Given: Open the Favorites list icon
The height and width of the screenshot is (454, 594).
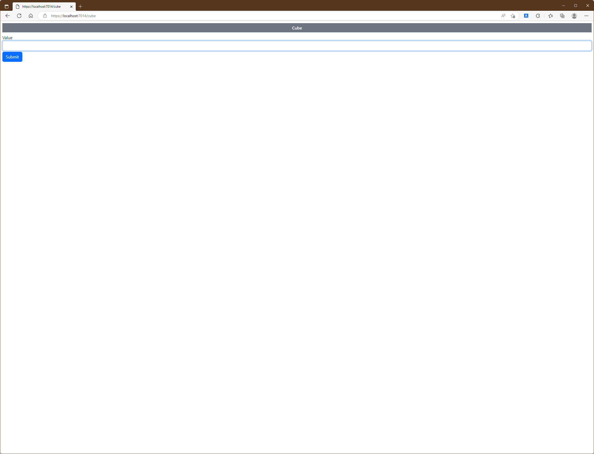Looking at the screenshot, I should (x=551, y=16).
